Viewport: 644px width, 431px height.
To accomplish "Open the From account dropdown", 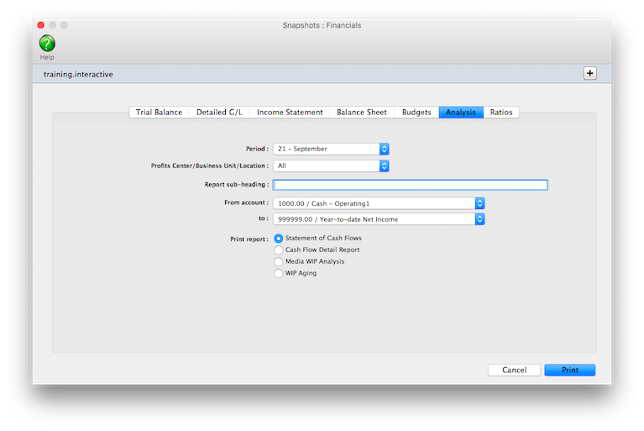I will coord(379,202).
